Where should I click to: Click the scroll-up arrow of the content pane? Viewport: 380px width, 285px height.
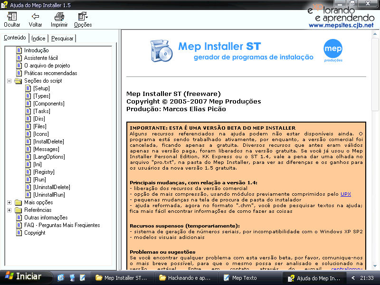click(x=375, y=34)
